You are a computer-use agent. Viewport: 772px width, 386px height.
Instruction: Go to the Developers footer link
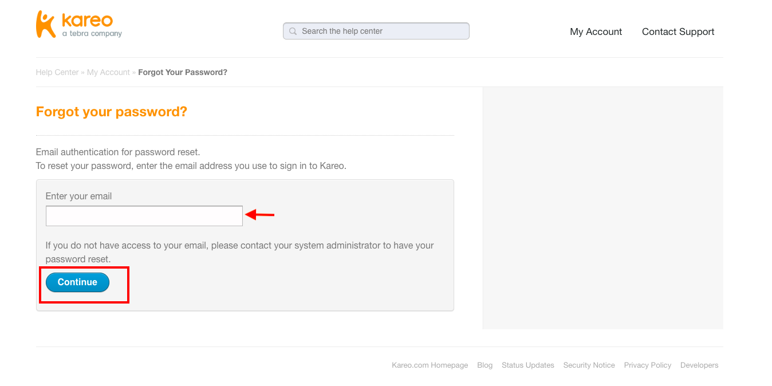coord(699,365)
